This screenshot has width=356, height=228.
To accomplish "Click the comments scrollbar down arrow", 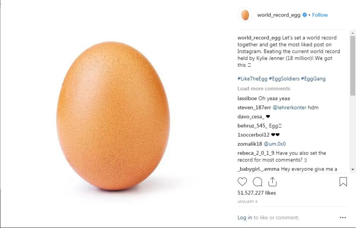I will [x=352, y=169].
